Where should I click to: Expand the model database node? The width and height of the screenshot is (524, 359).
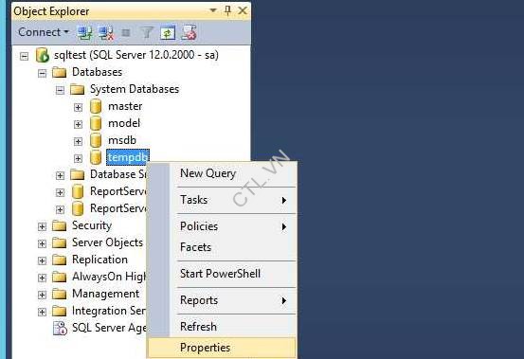pyautogui.click(x=78, y=124)
